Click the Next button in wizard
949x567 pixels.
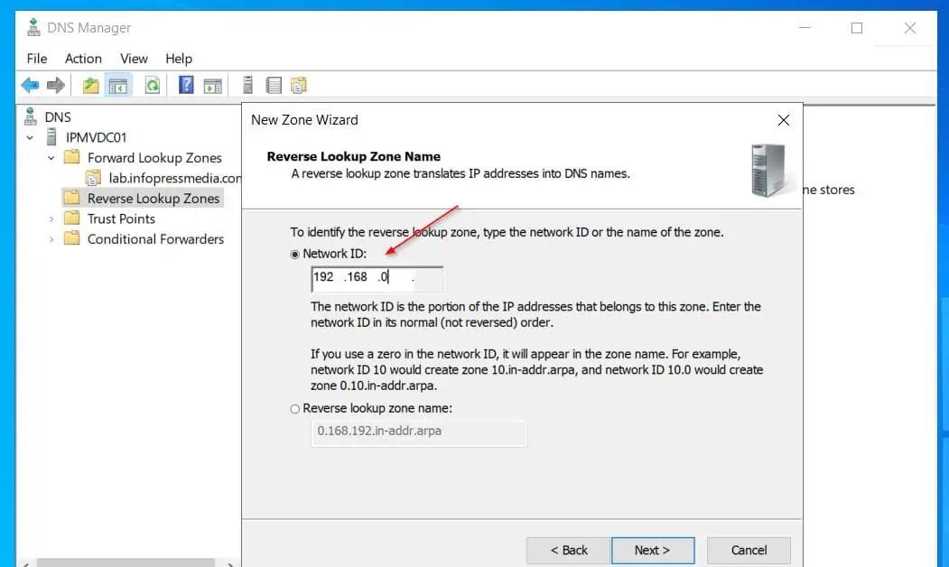click(x=653, y=550)
